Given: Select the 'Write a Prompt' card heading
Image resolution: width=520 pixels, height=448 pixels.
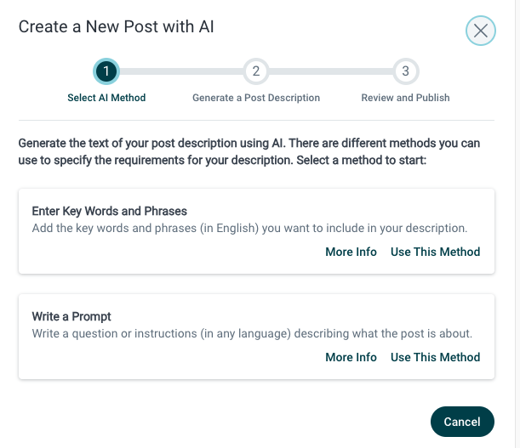Looking at the screenshot, I should [71, 316].
